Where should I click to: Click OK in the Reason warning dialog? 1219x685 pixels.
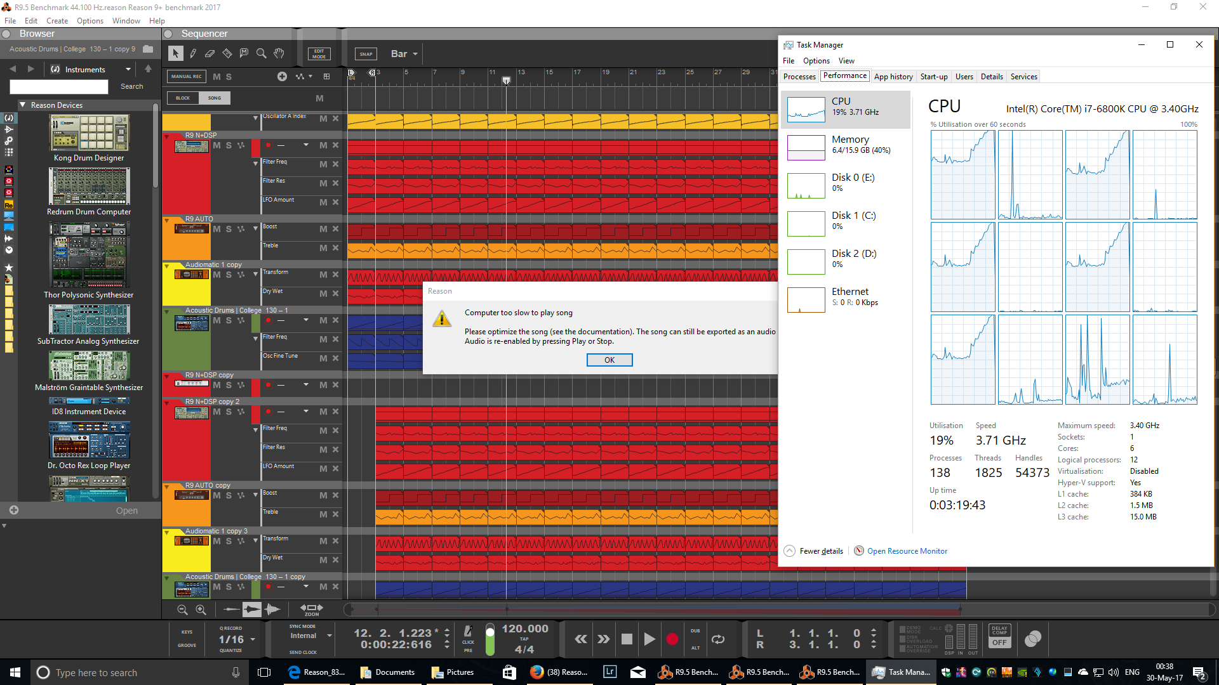(609, 360)
